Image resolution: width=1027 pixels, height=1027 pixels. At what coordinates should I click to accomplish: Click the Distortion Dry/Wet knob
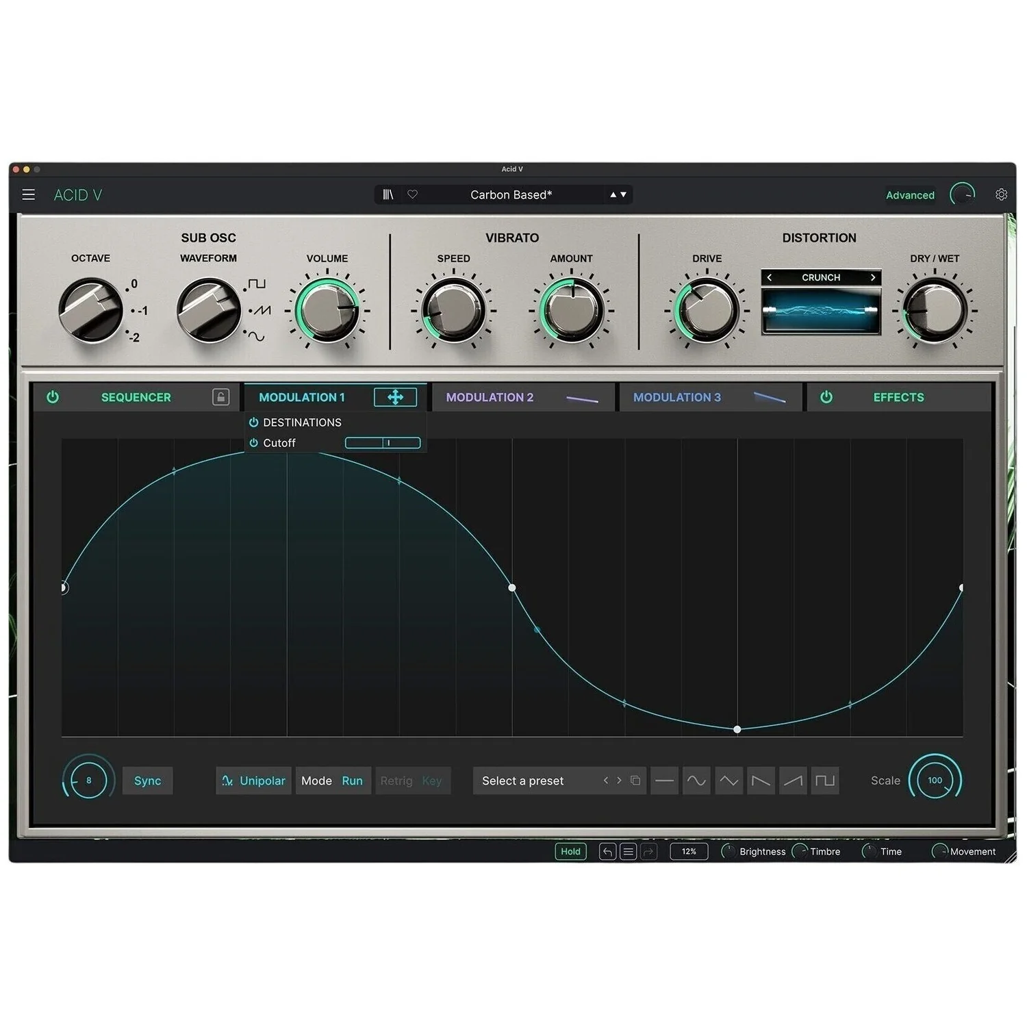click(935, 310)
